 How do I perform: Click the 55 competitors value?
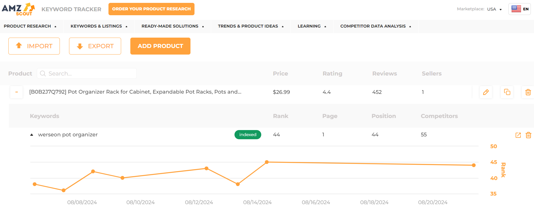pos(424,135)
